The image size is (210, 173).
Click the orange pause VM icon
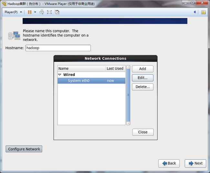point(30,12)
